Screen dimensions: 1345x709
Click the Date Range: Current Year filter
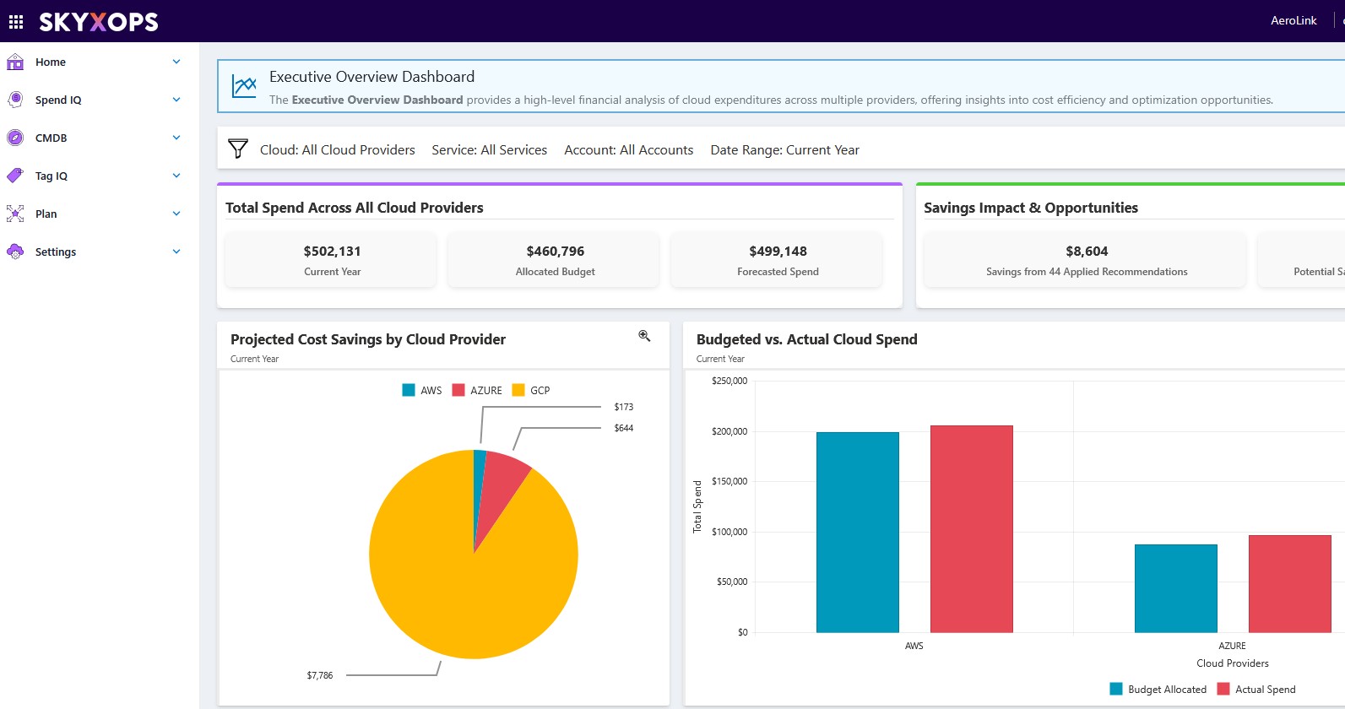(784, 149)
